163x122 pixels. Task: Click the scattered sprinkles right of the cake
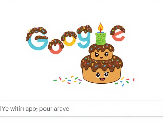point(125,81)
